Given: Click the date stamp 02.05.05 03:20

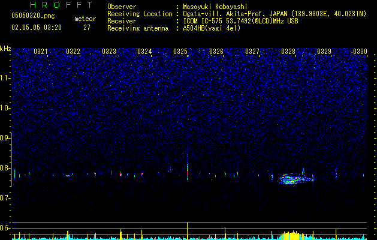Looking at the screenshot, I should pos(37,28).
